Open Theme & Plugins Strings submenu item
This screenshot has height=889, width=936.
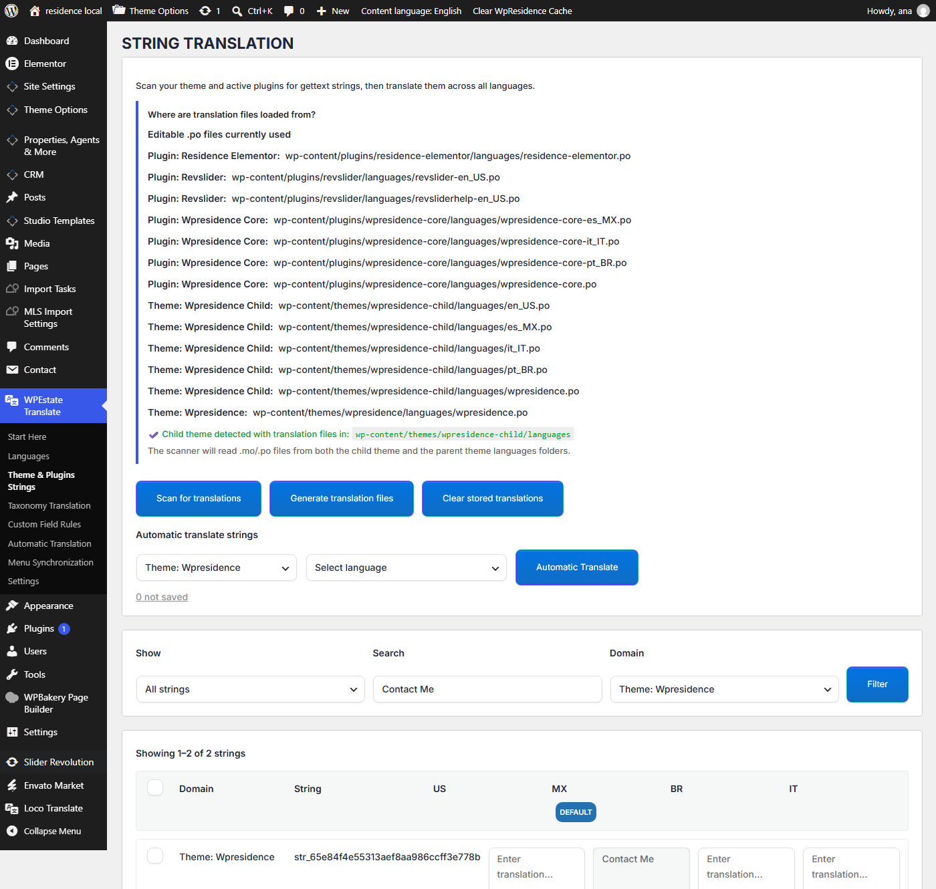(41, 481)
